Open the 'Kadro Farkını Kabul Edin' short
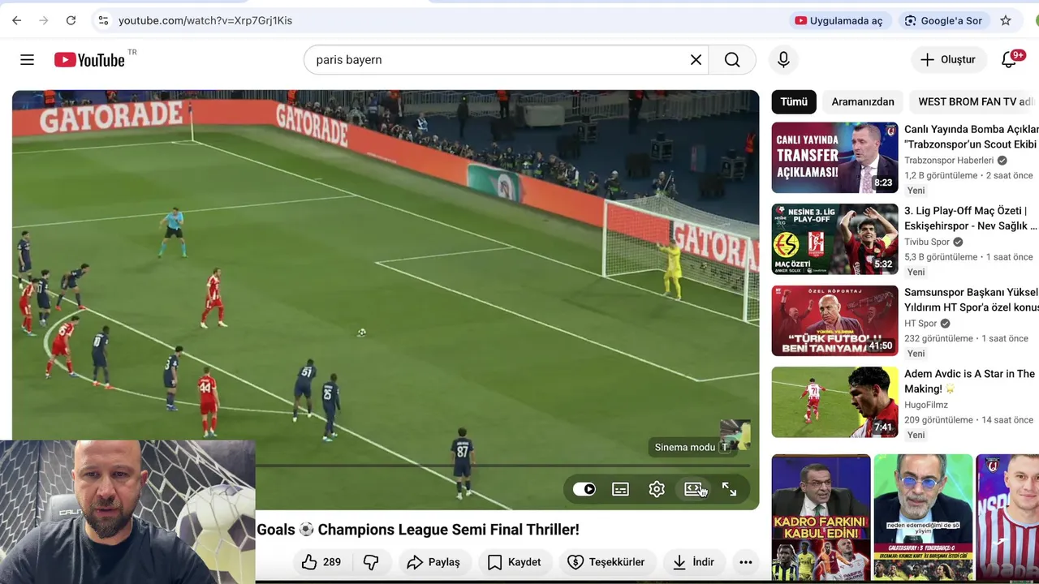 [821, 517]
